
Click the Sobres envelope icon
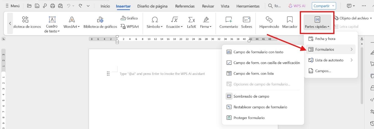tap(247, 20)
